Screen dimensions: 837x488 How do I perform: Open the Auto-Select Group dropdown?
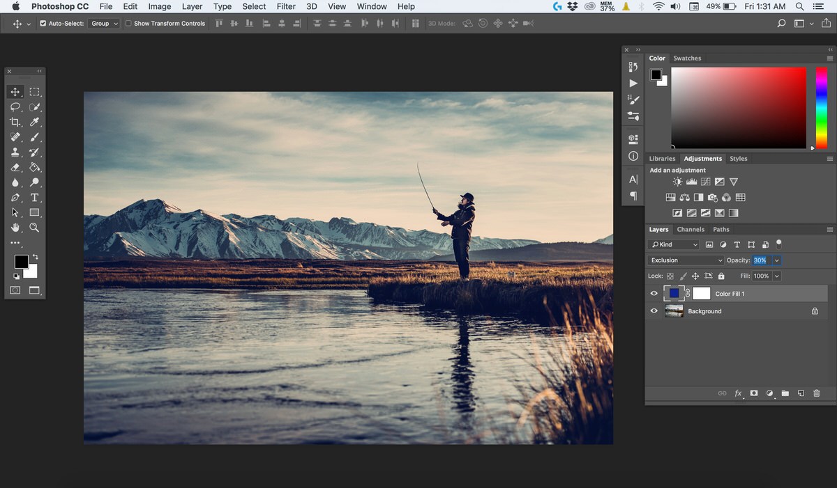tap(104, 23)
